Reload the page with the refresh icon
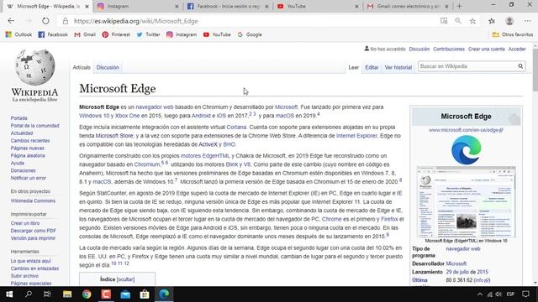 (x=45, y=21)
